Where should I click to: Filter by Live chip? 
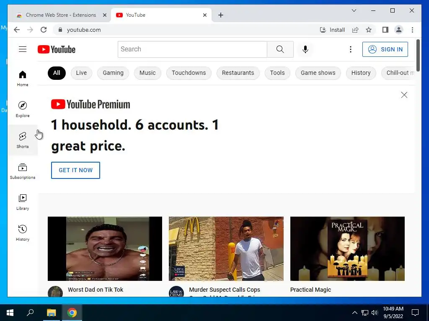[x=81, y=73]
